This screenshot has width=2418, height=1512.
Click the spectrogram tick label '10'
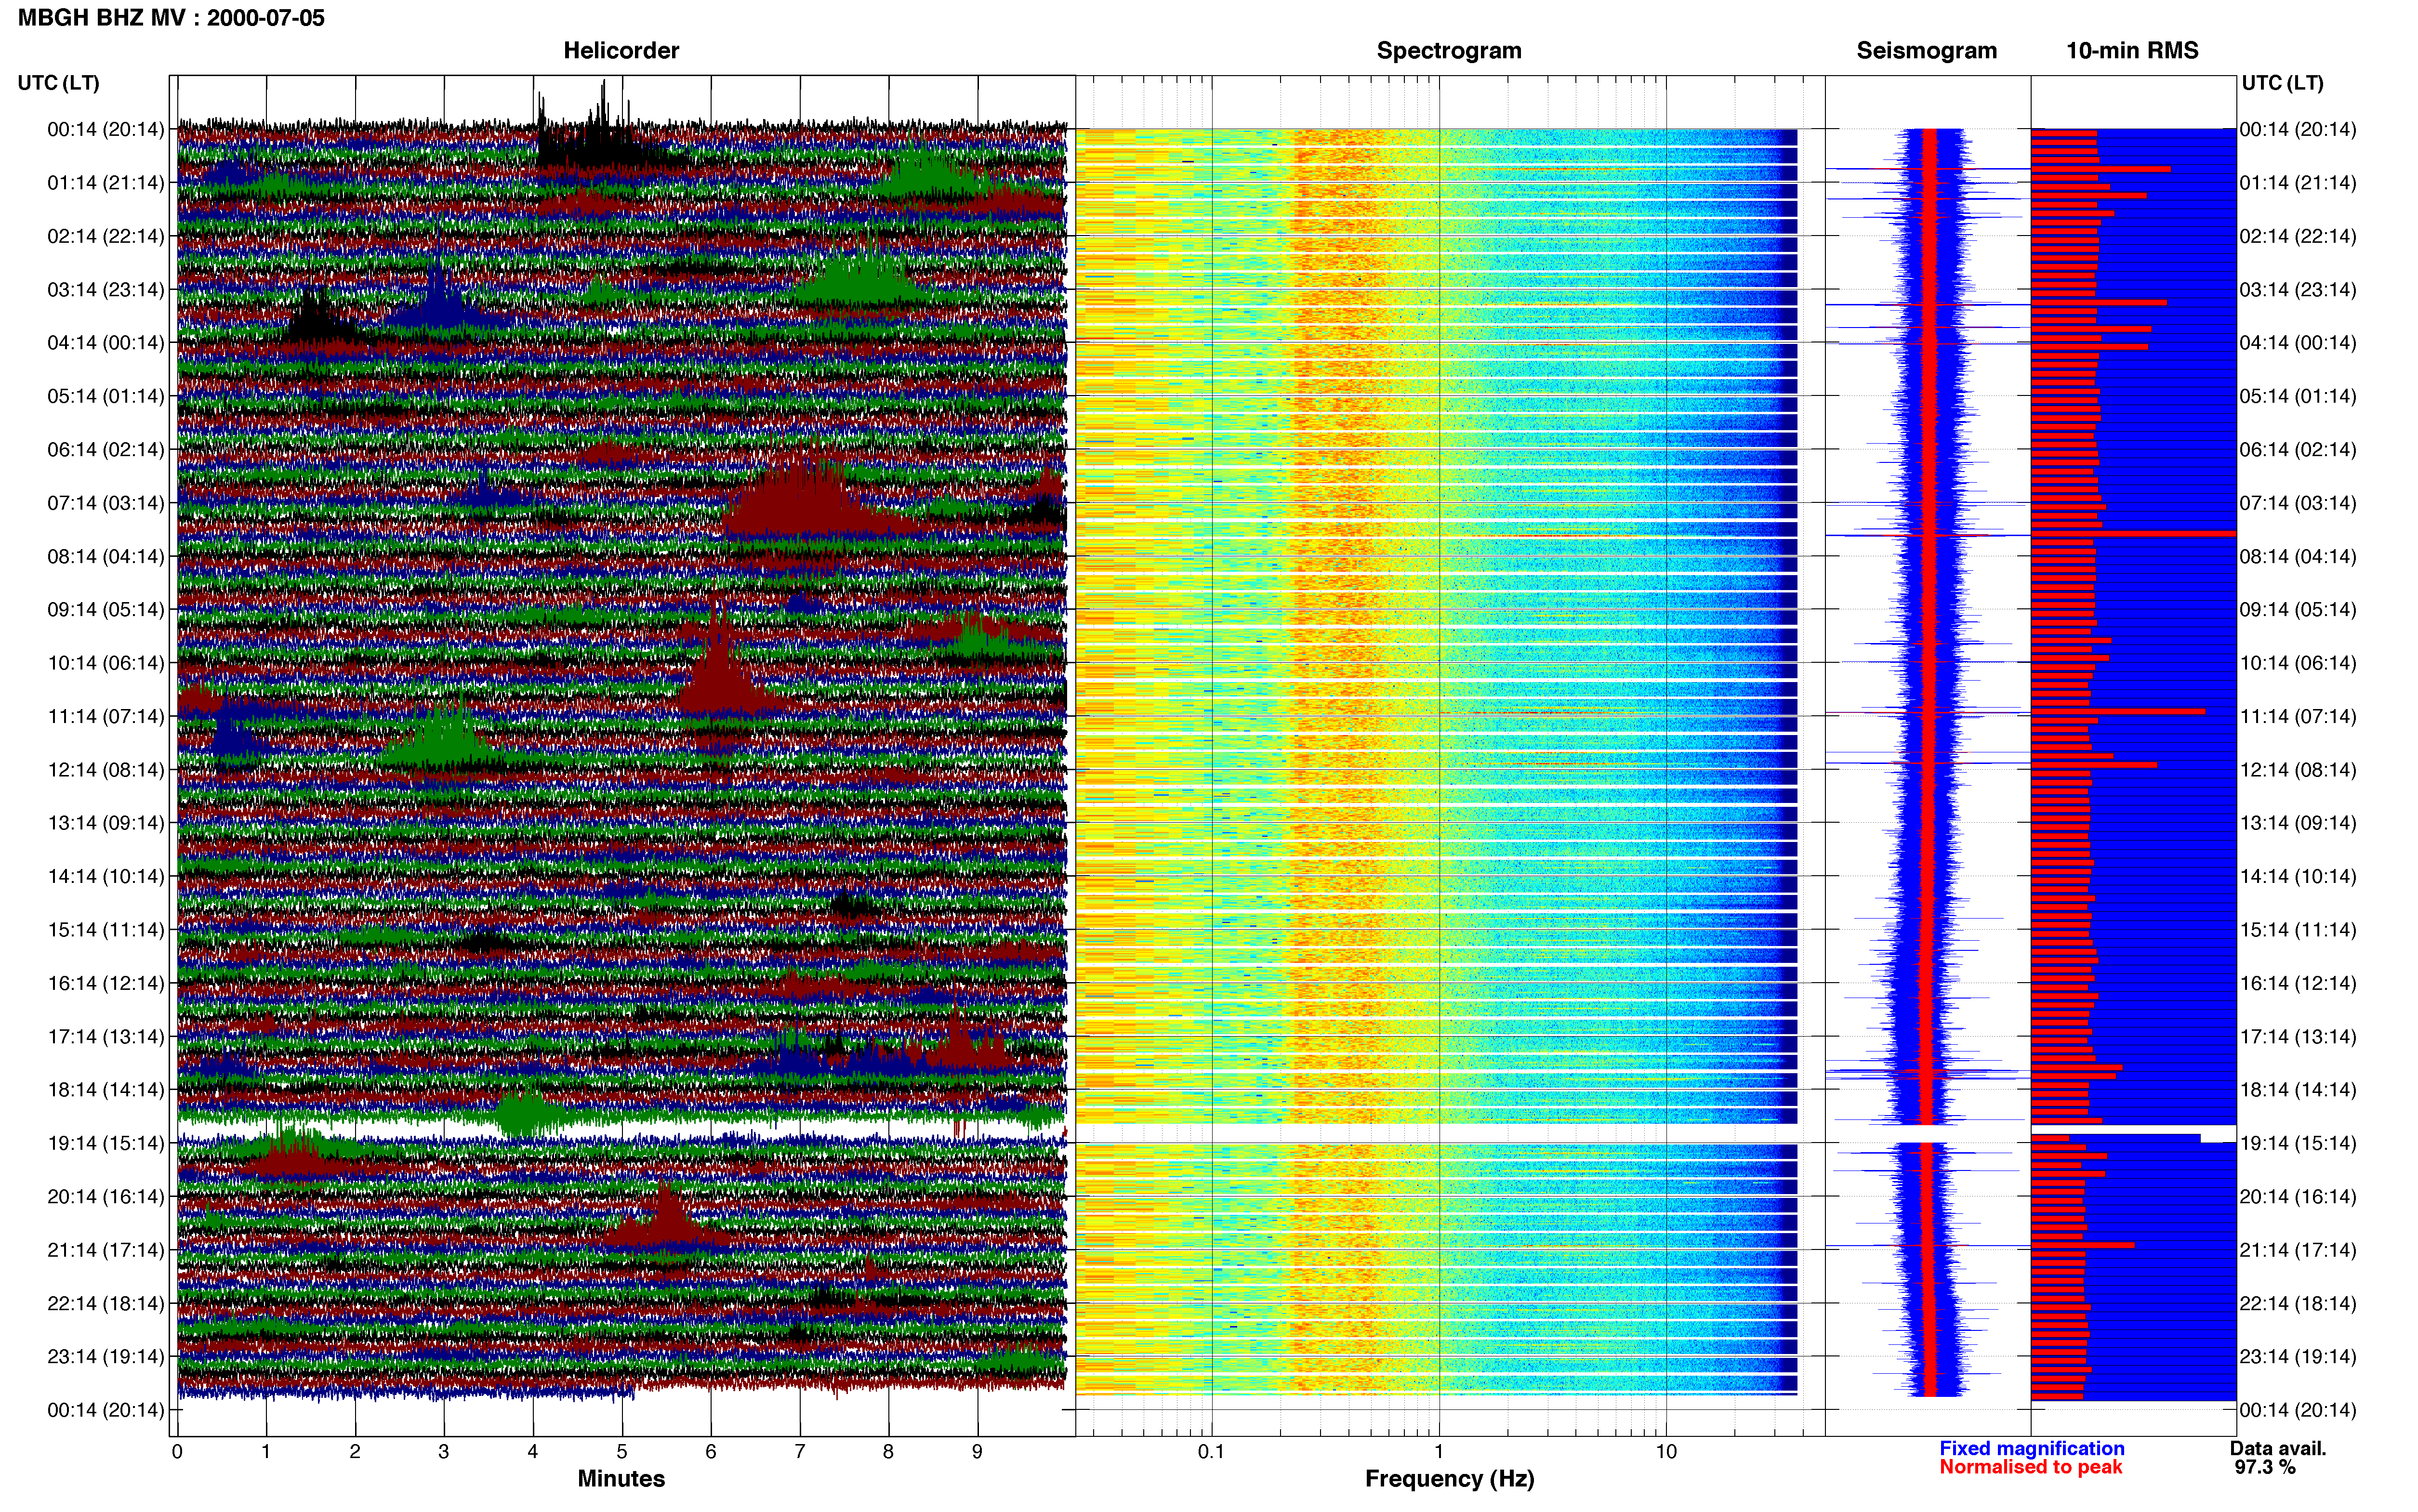(1666, 1452)
